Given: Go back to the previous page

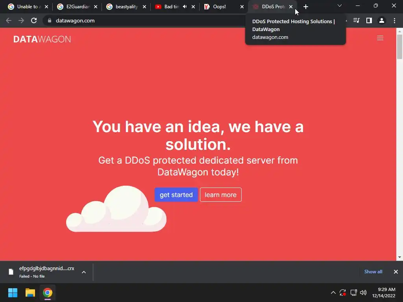Looking at the screenshot, I should click(9, 20).
